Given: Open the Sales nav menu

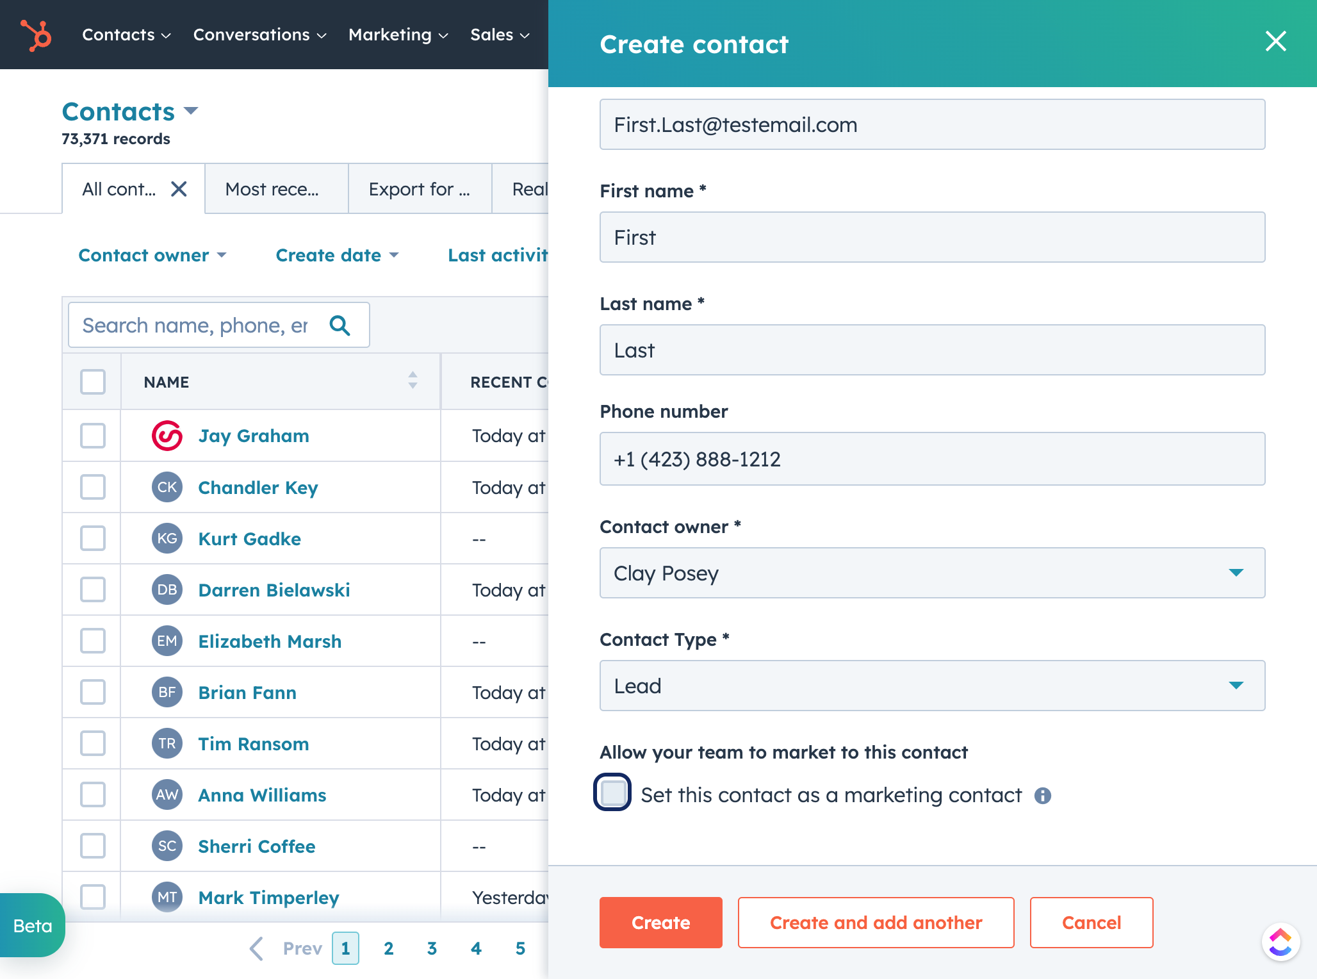Looking at the screenshot, I should 500,35.
